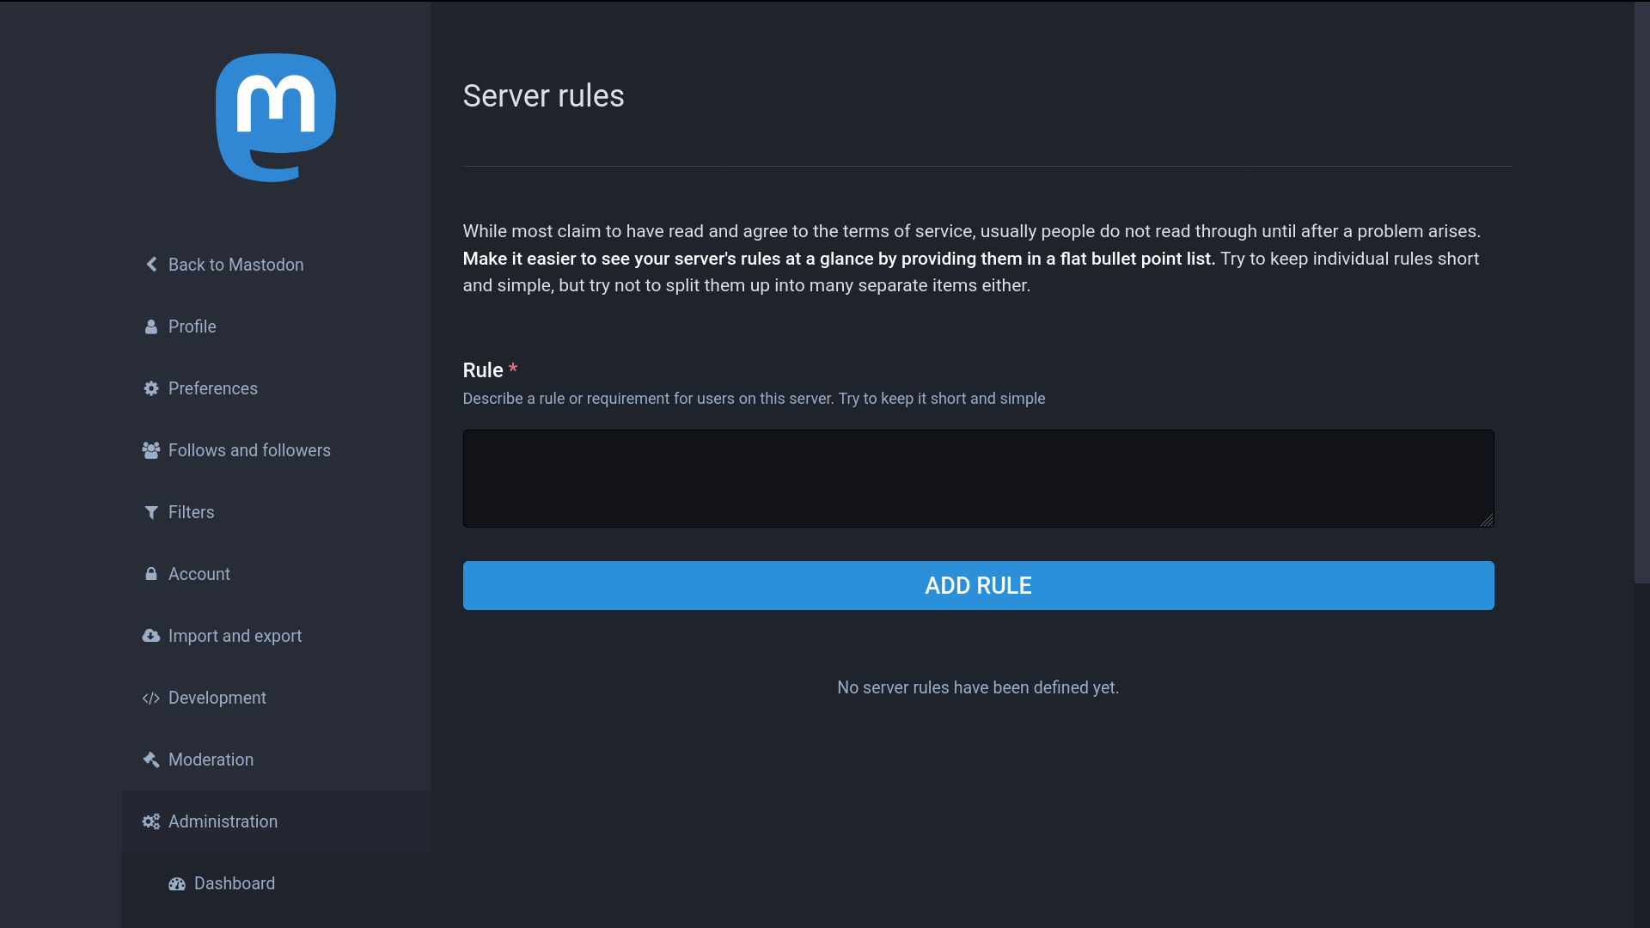Screen dimensions: 1650x928
Task: Click the back chevron icon
Action: [151, 265]
